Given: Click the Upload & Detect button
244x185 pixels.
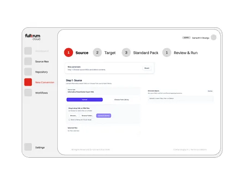Looking at the screenshot, I should (104, 116).
